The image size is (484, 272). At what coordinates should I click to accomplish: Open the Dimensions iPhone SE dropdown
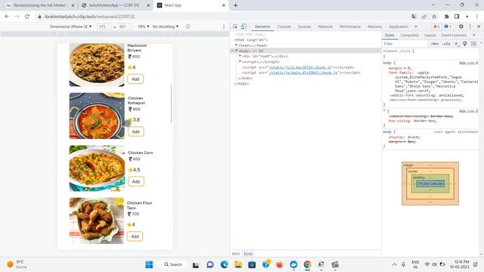coord(70,26)
